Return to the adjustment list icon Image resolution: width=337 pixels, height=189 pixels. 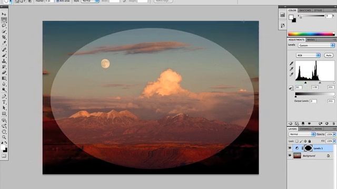click(x=290, y=124)
